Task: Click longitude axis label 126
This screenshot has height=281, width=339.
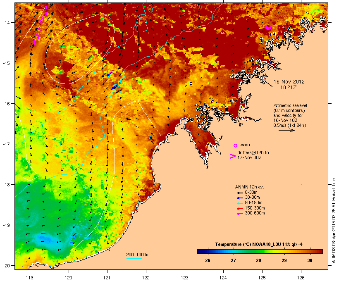Action: tap(301, 278)
